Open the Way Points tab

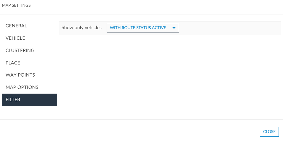click(x=20, y=75)
